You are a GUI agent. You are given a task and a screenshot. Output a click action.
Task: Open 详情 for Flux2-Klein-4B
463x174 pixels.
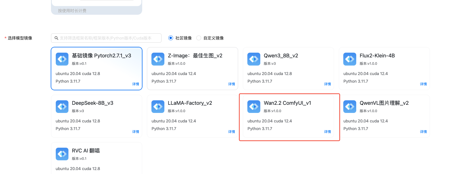[423, 84]
